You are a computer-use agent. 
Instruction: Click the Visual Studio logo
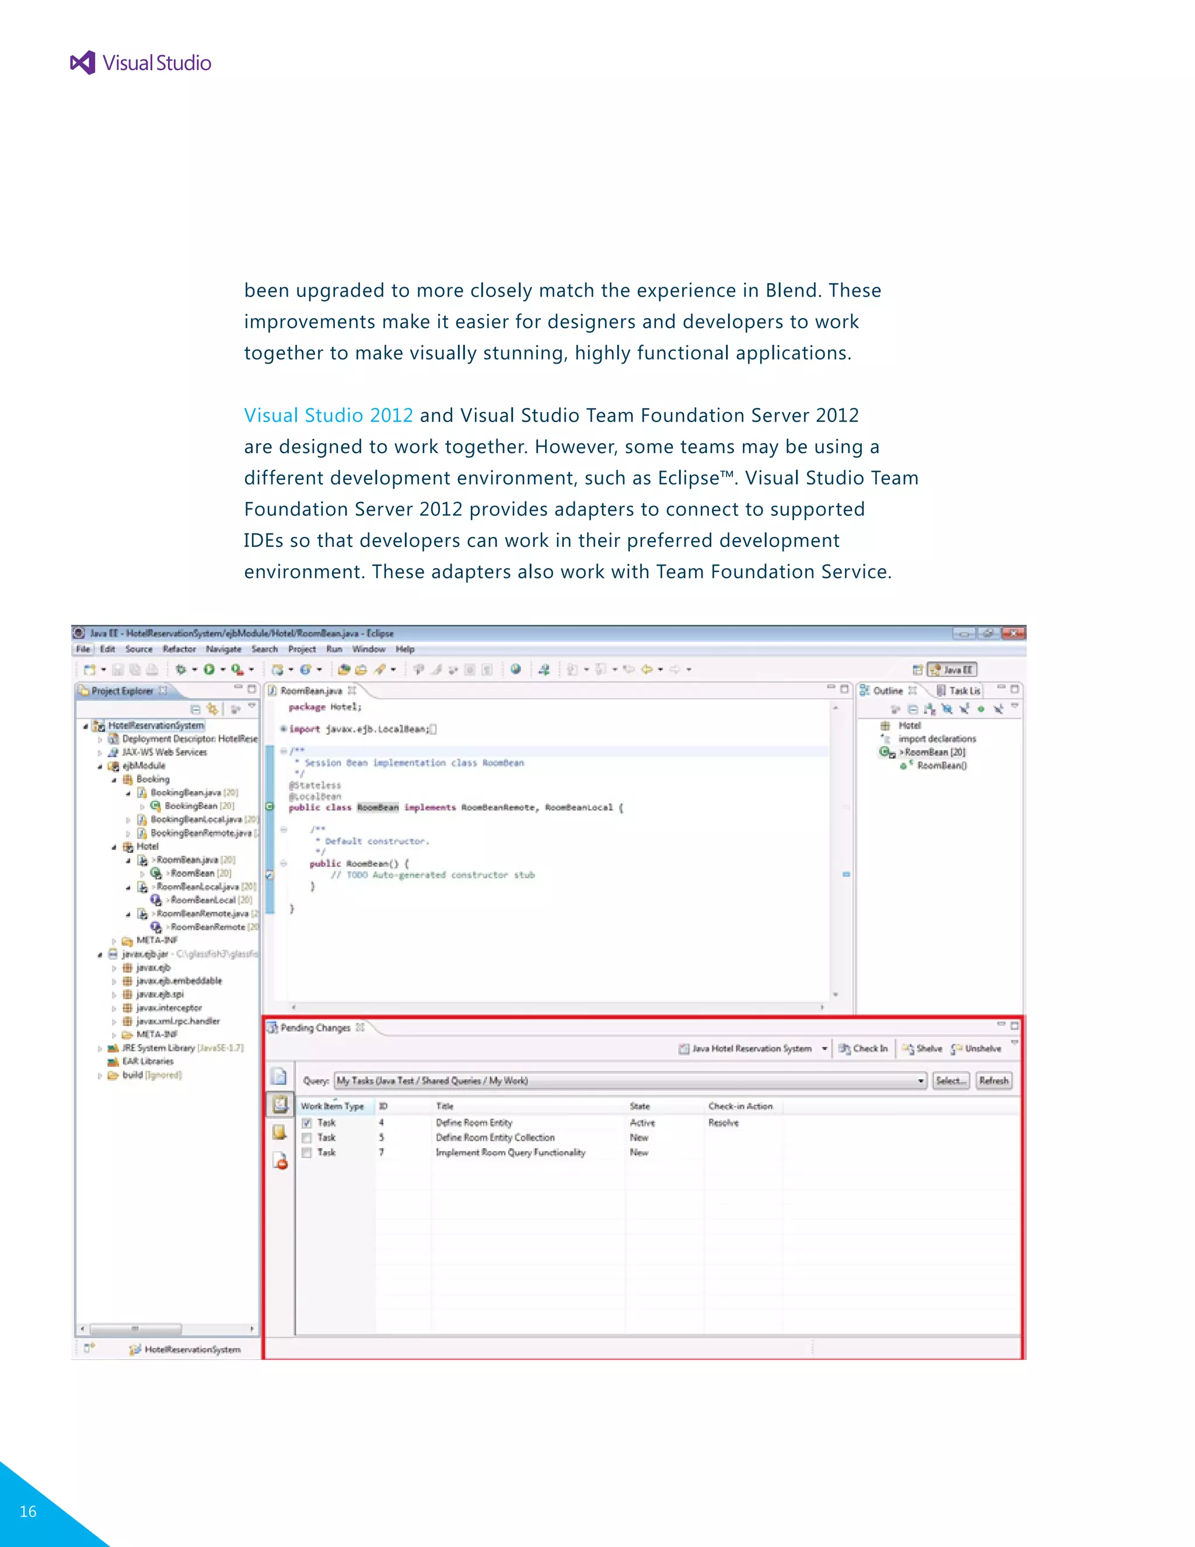point(141,63)
